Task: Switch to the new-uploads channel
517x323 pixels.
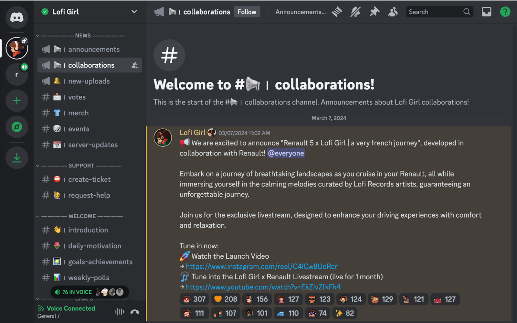Action: 89,81
